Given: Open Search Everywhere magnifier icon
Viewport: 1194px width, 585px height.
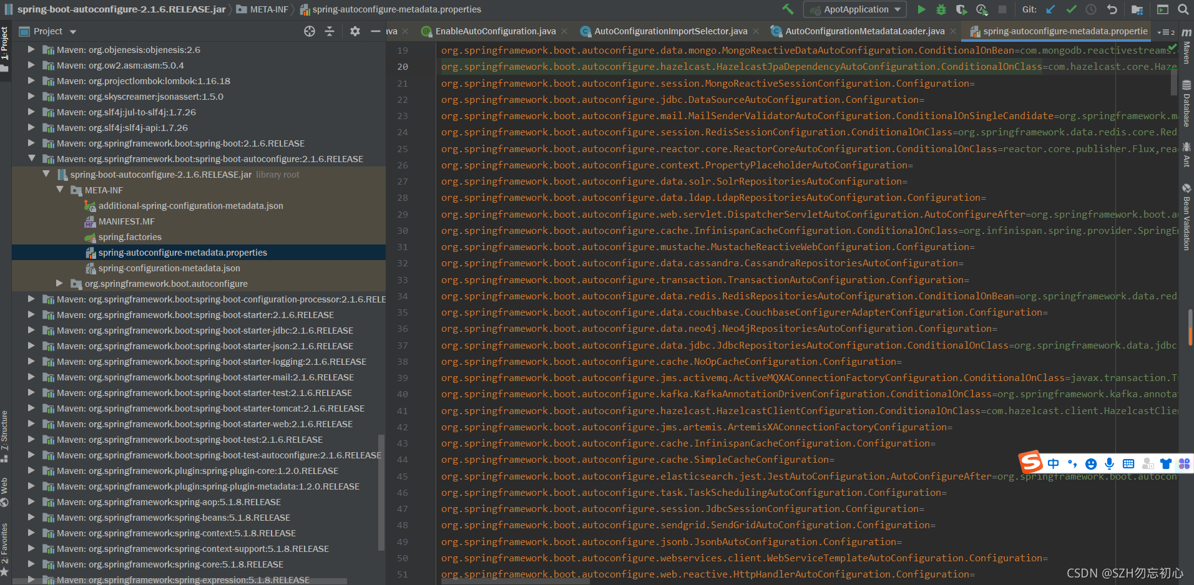Looking at the screenshot, I should [x=1183, y=9].
